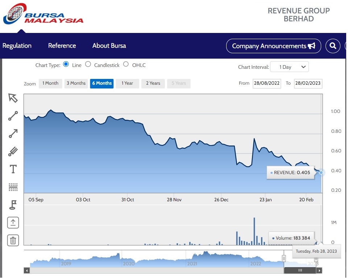Select Line chart type radio
This screenshot has height=278, width=348.
(66, 64)
